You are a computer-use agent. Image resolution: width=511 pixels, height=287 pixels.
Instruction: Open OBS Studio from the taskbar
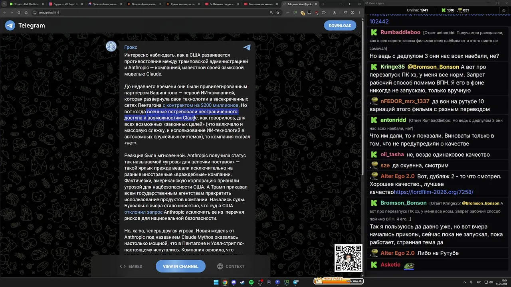point(260,282)
